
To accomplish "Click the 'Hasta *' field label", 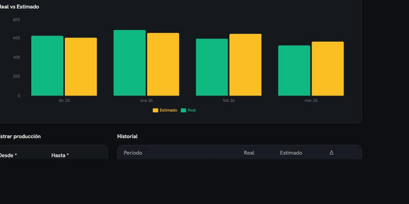I will 60,155.
